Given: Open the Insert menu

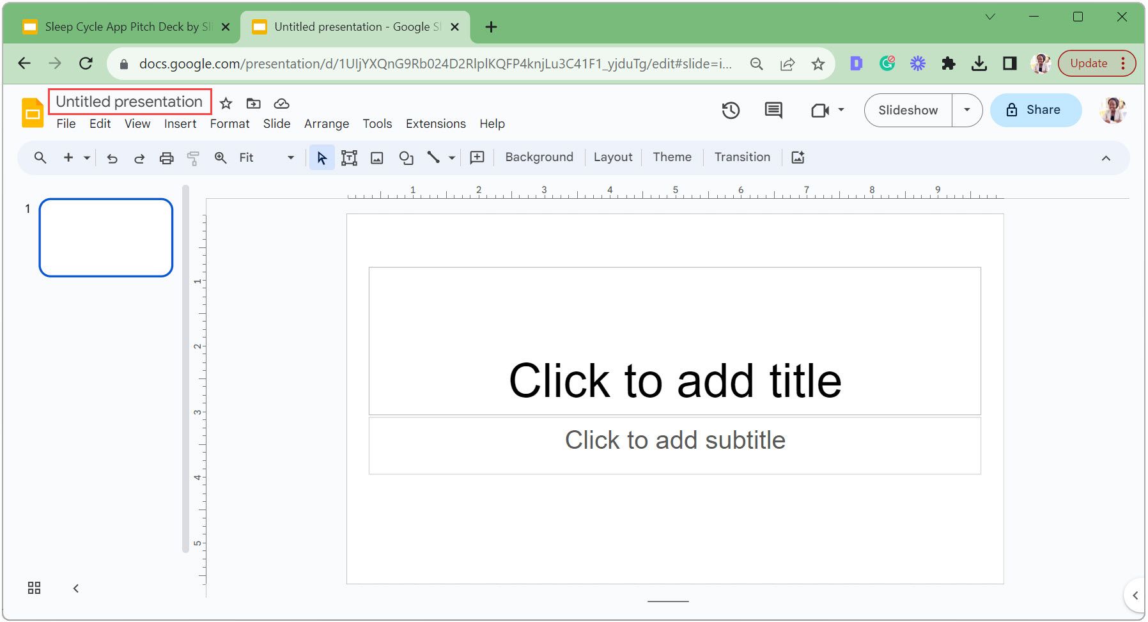Looking at the screenshot, I should (x=180, y=124).
